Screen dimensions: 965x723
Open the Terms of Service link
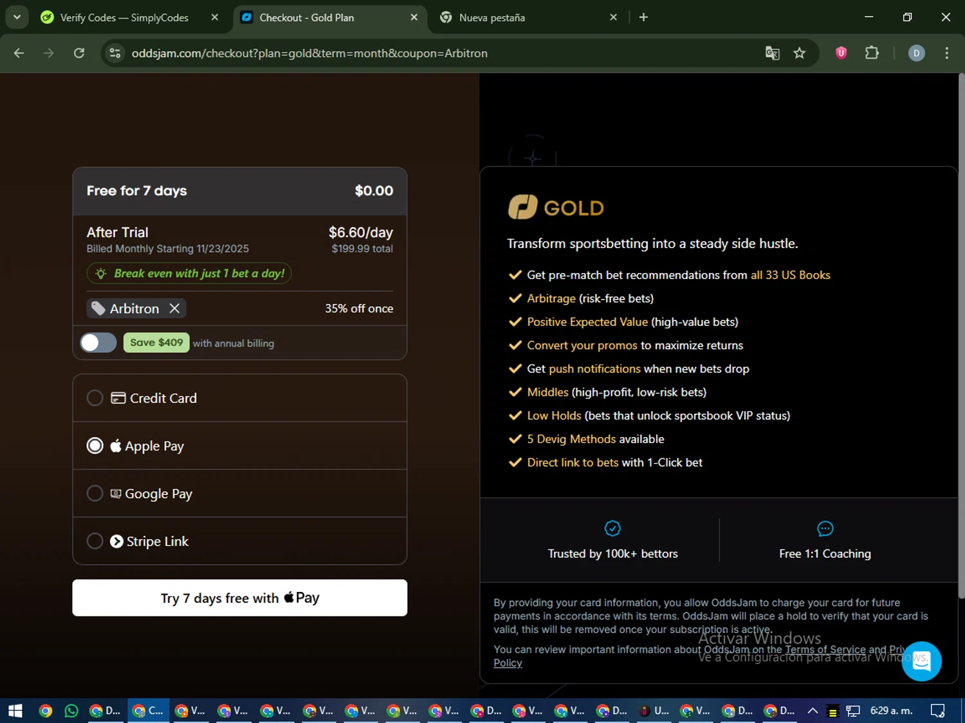click(825, 649)
